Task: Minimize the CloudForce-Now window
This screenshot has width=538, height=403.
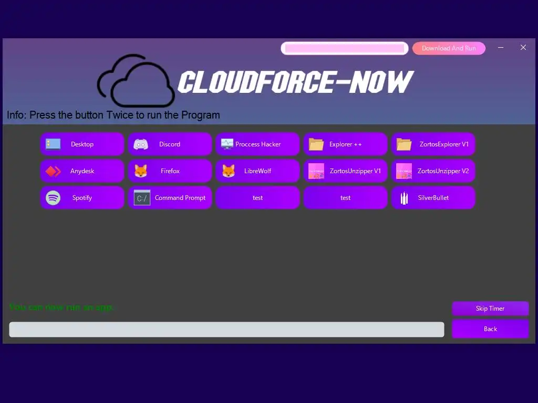Action: point(501,48)
